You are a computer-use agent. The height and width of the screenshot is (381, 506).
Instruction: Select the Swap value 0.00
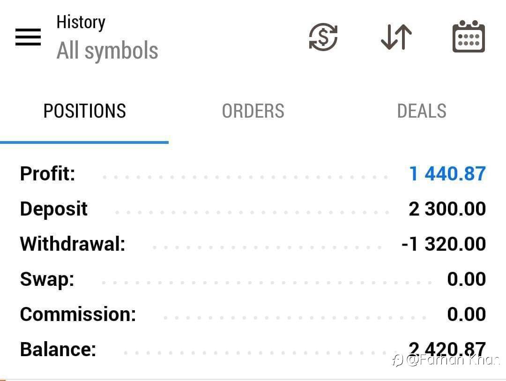466,279
